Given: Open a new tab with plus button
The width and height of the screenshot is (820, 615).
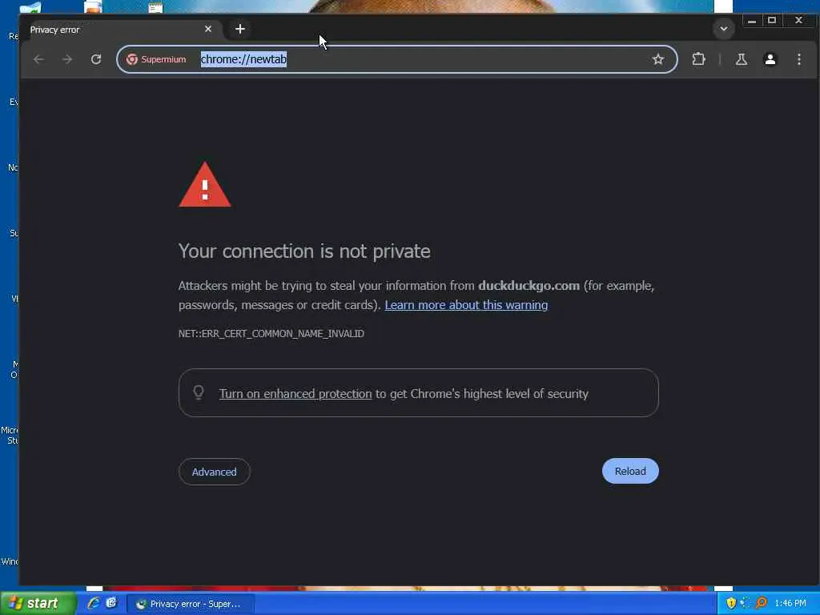Looking at the screenshot, I should 240,30.
